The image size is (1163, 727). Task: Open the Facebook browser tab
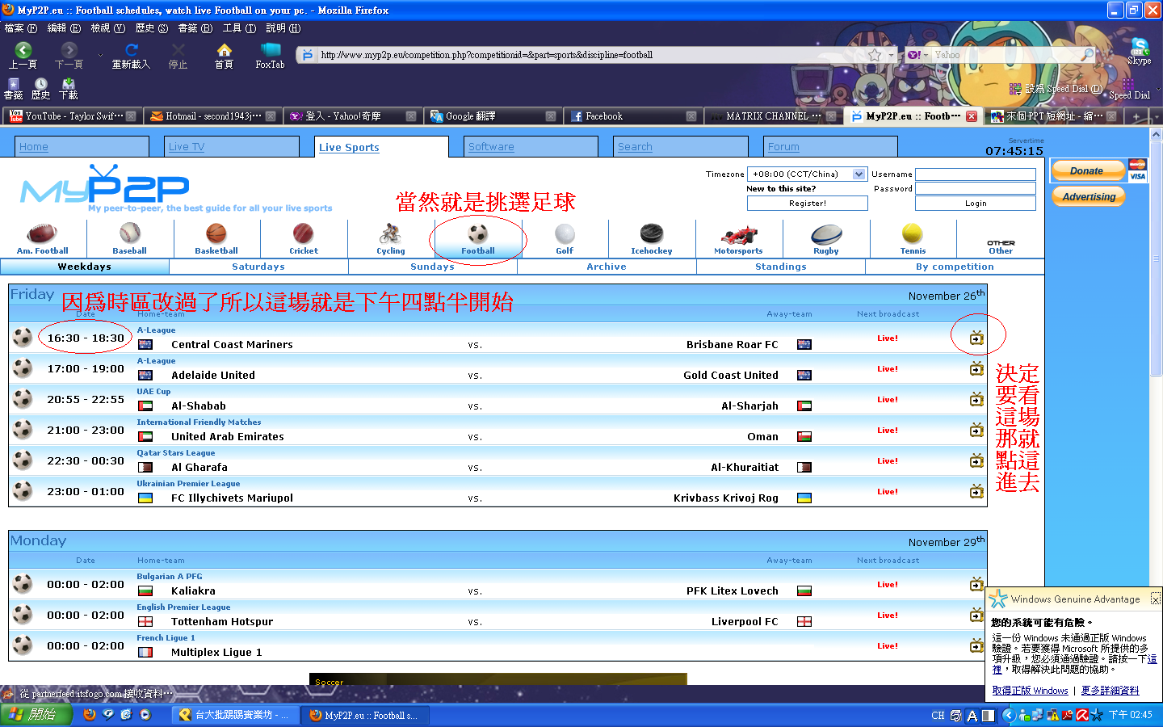(630, 116)
